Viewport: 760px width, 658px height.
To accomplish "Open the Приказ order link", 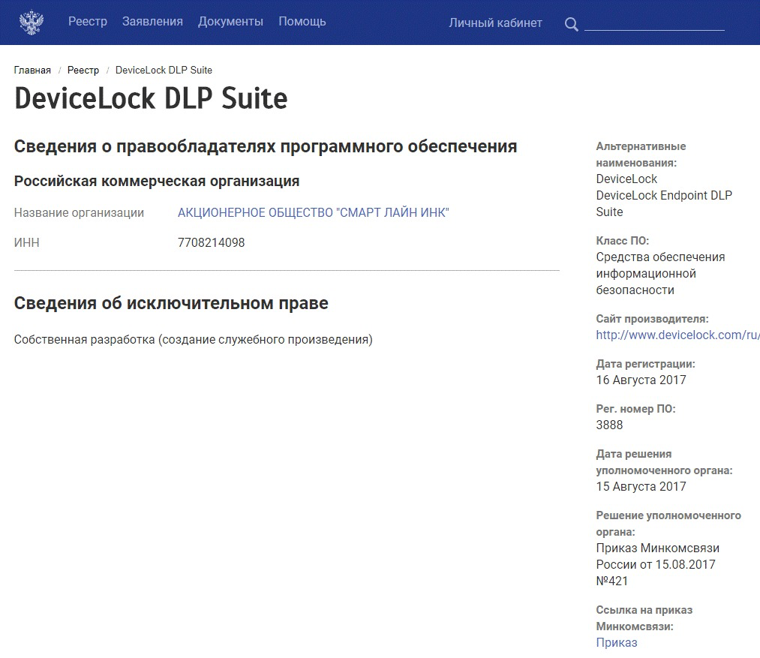I will (x=617, y=642).
